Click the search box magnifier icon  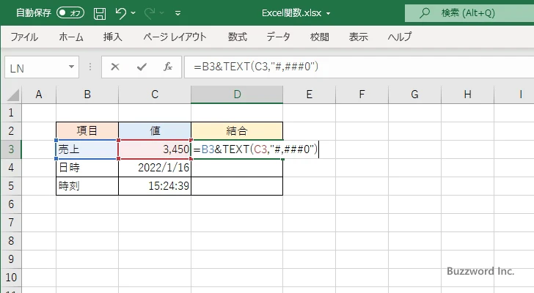pos(424,13)
